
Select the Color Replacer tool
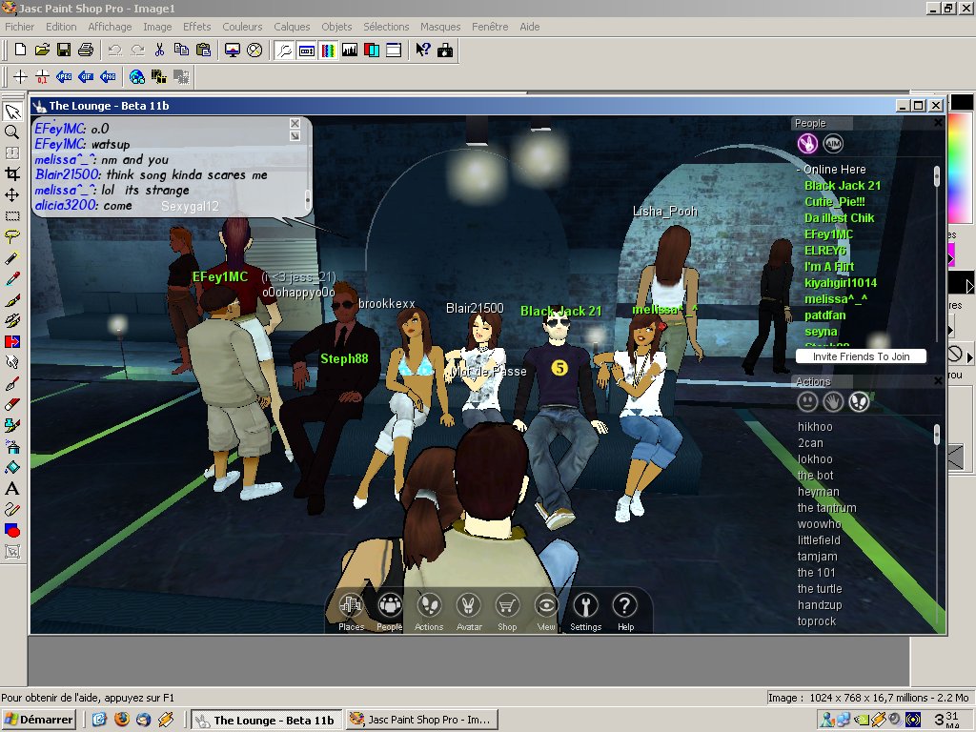pos(12,342)
